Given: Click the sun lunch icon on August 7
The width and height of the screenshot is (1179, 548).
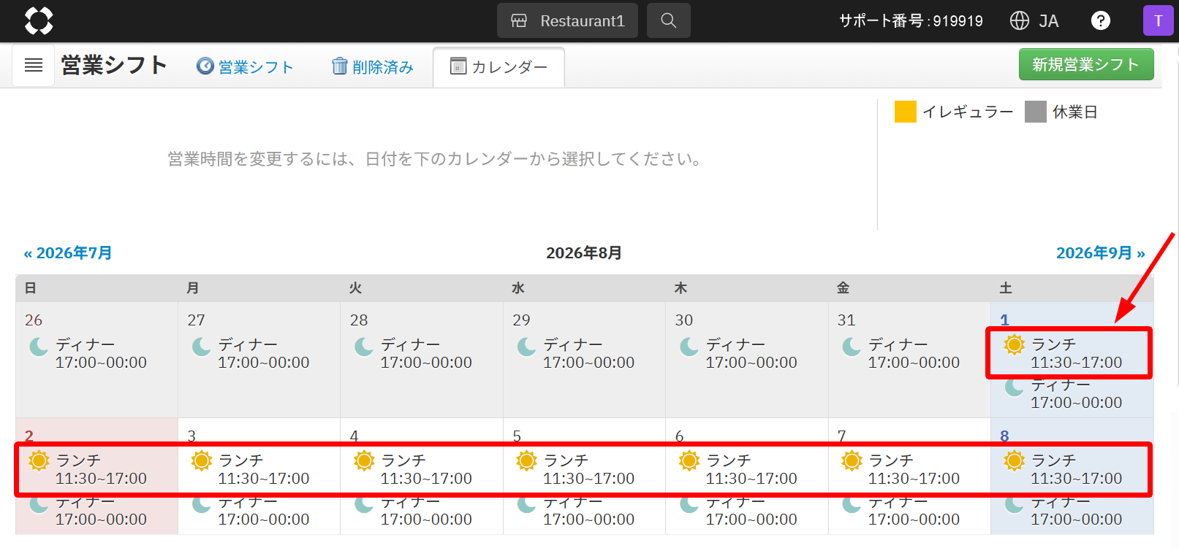Looking at the screenshot, I should (x=851, y=460).
